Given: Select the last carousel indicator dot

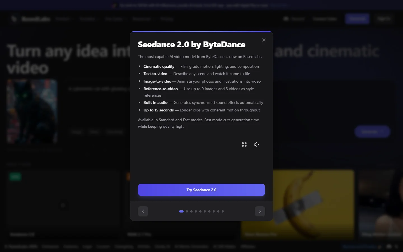Looking at the screenshot, I should coord(223,211).
